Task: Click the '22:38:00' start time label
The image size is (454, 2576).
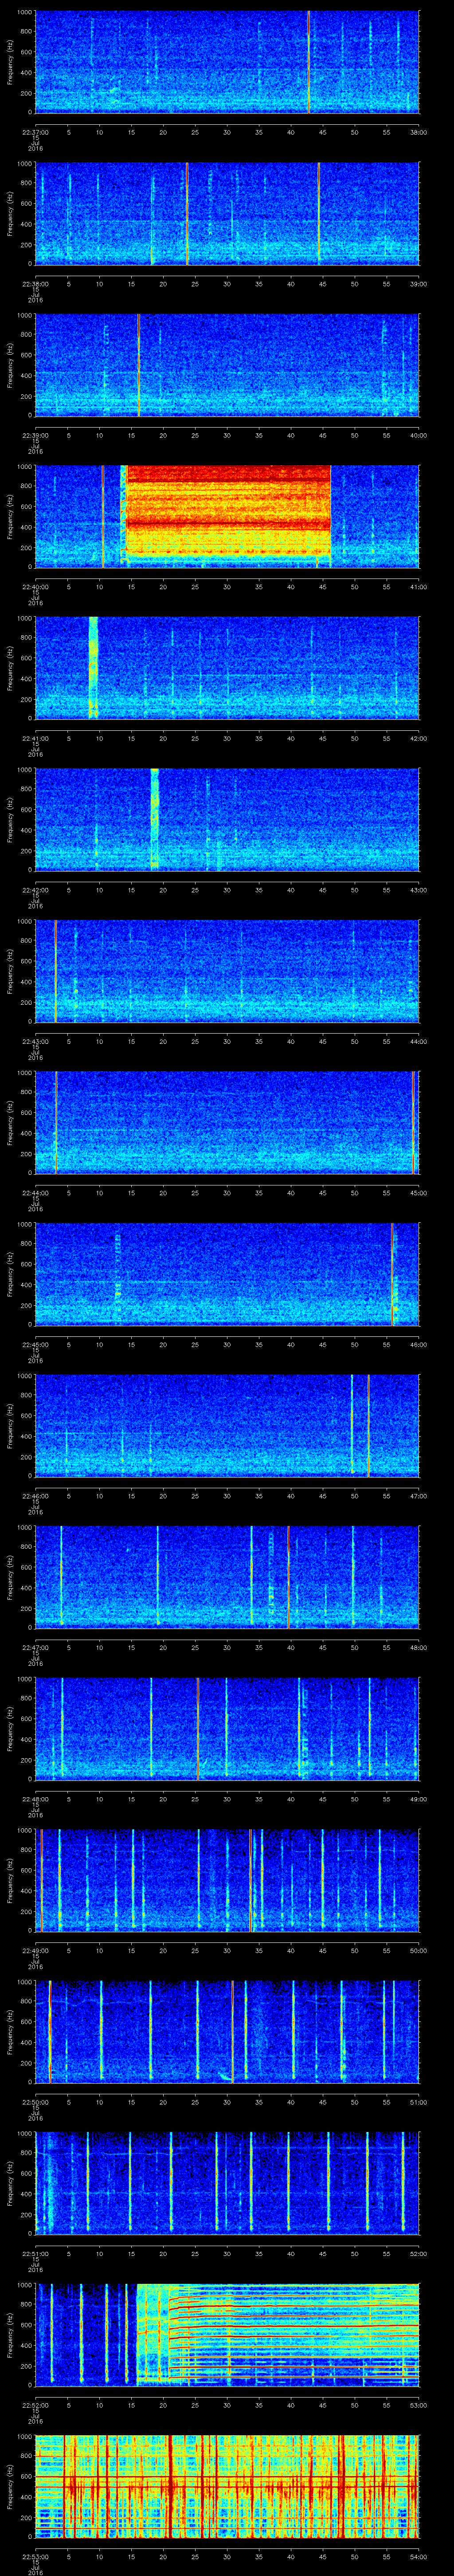Action: coord(35,284)
